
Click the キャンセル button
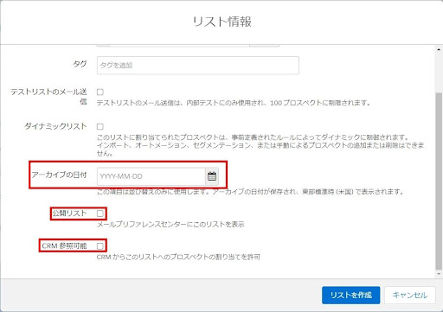pyautogui.click(x=410, y=295)
